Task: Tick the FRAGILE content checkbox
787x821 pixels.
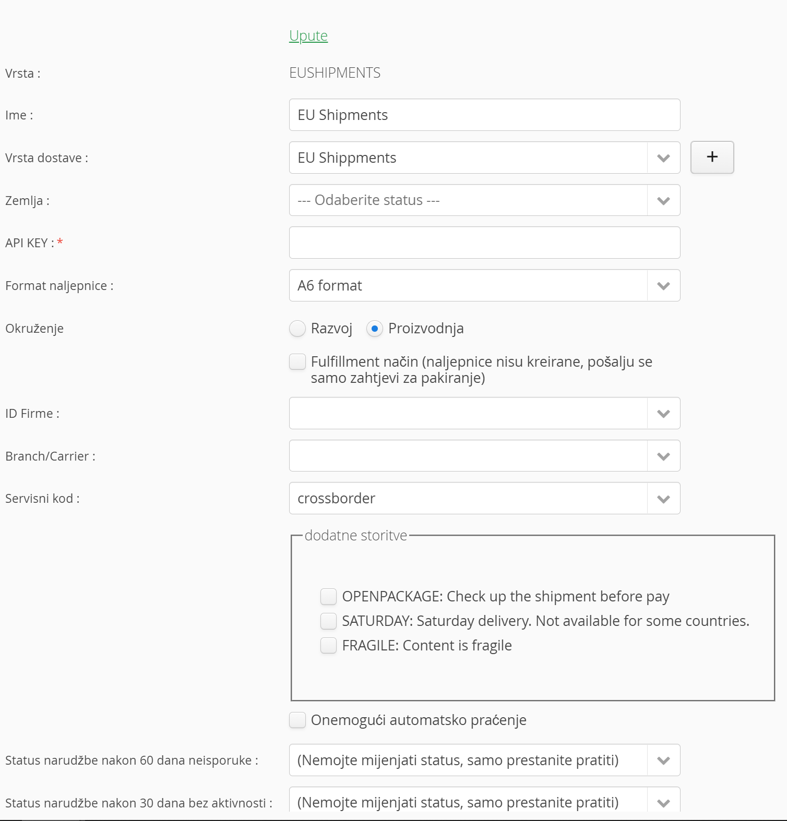Action: pos(328,645)
